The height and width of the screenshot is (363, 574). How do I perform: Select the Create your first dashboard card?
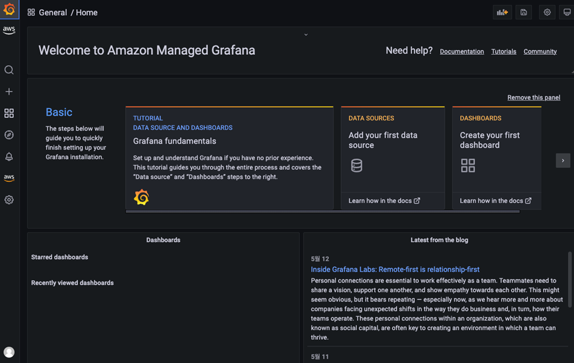point(497,158)
